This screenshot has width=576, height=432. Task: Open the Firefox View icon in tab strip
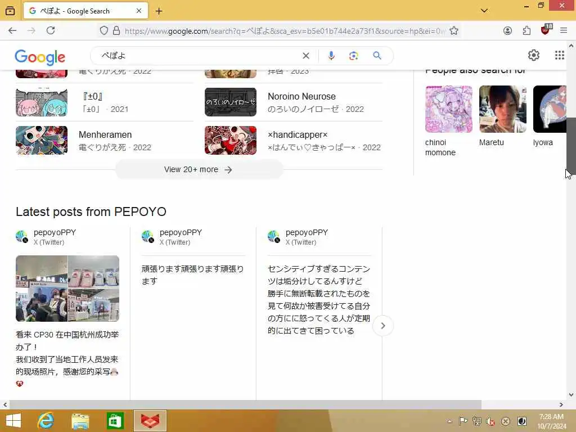tap(10, 11)
